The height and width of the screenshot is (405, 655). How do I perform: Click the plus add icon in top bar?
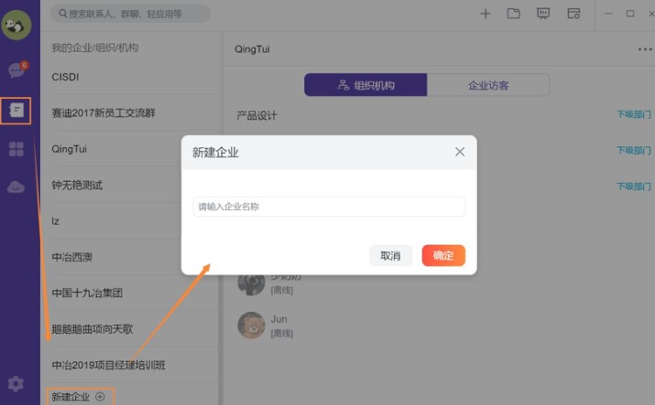pos(485,14)
